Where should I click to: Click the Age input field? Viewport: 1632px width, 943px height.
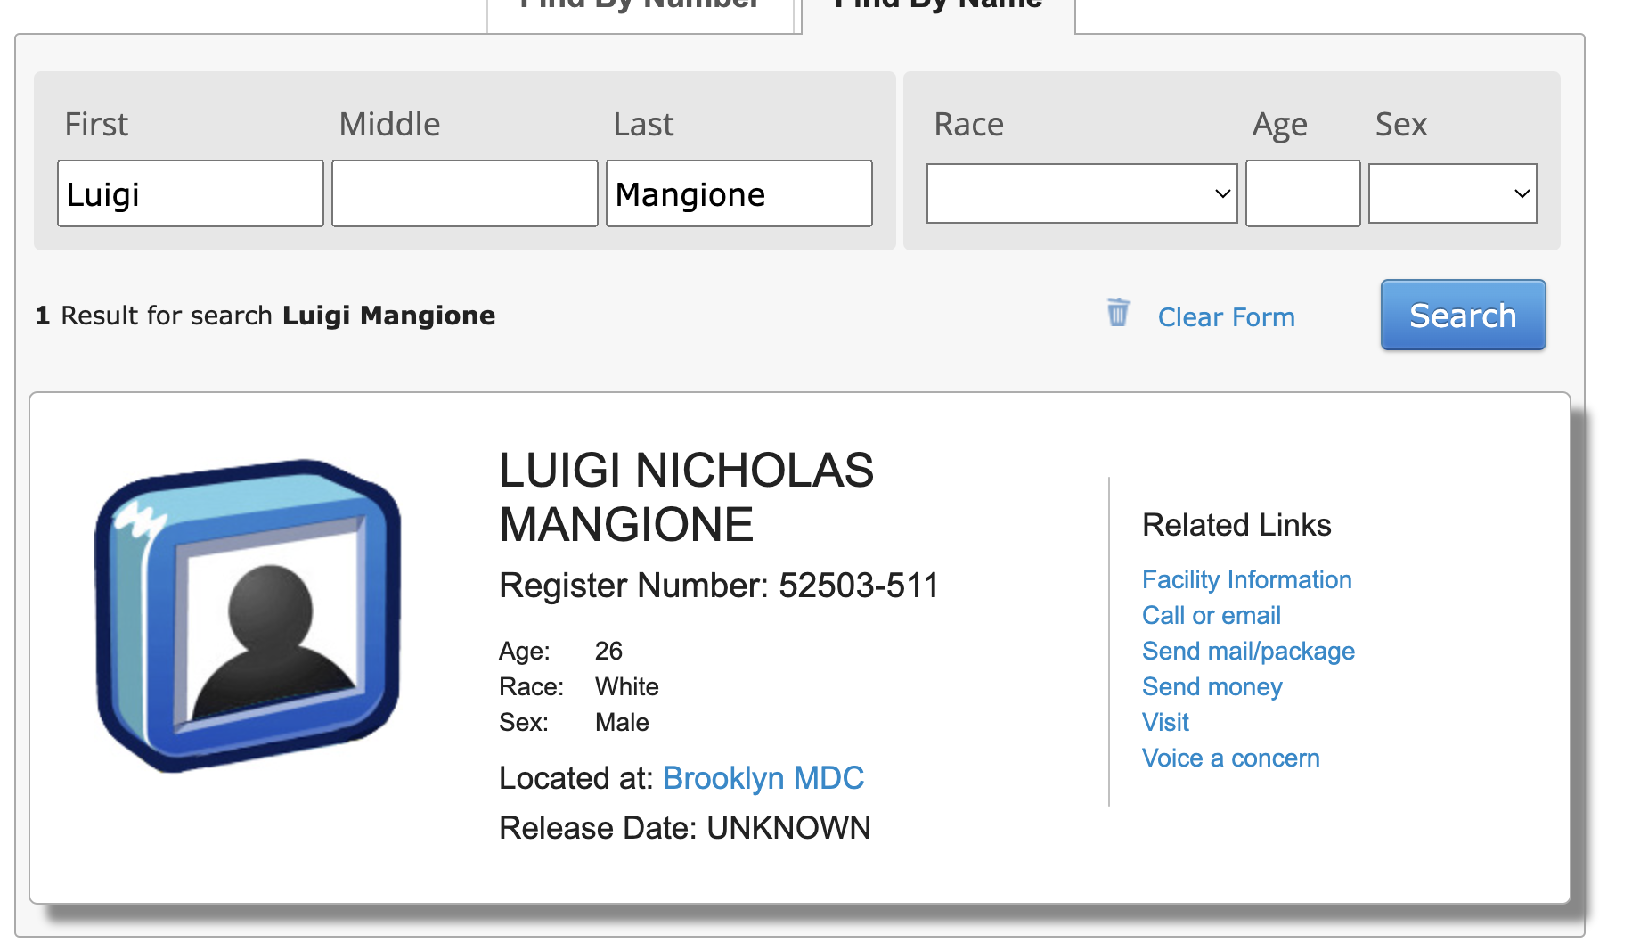(1302, 193)
